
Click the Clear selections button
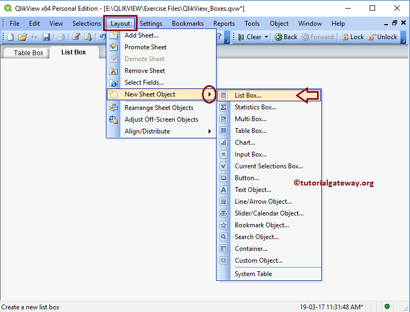coord(250,37)
